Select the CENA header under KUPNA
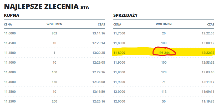This screenshot has width=219, height=107. pos(8,25)
